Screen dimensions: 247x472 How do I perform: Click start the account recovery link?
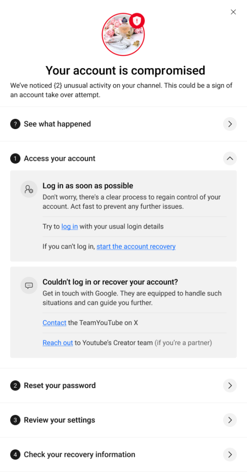[136, 247]
